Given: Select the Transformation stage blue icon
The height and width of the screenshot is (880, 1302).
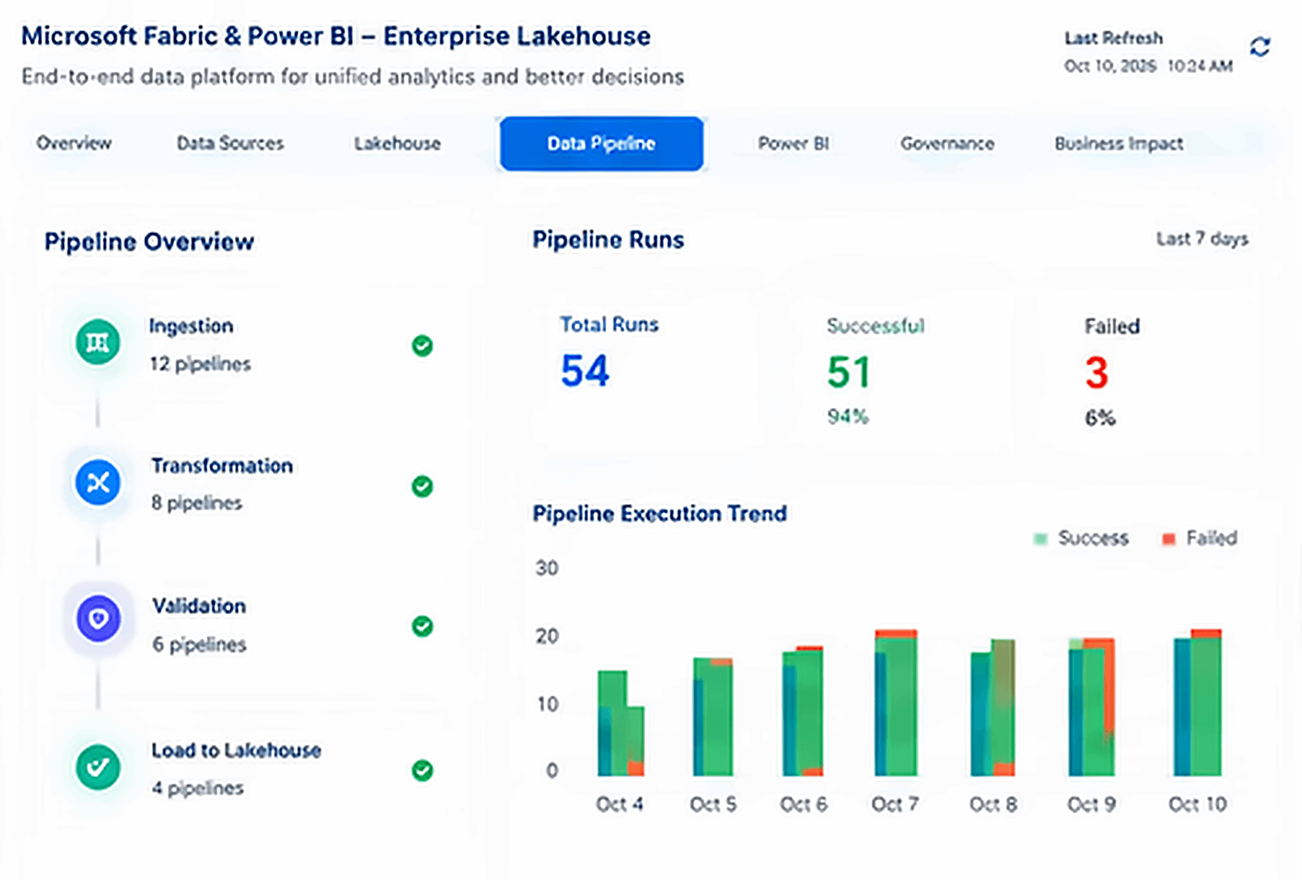Looking at the screenshot, I should [x=98, y=483].
